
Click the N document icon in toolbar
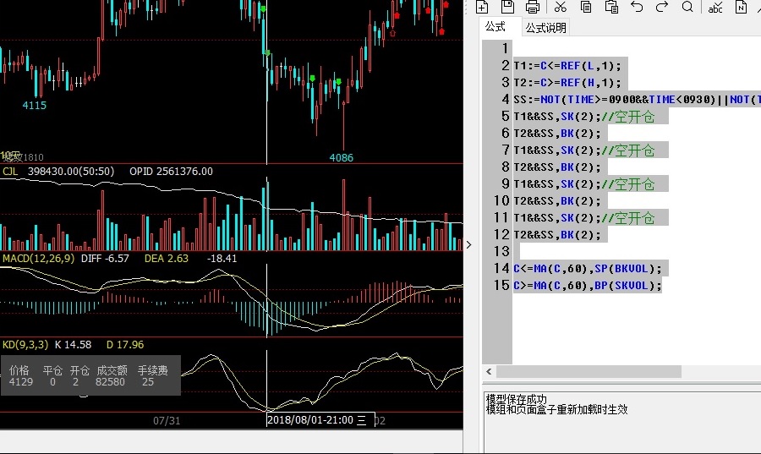(x=742, y=7)
